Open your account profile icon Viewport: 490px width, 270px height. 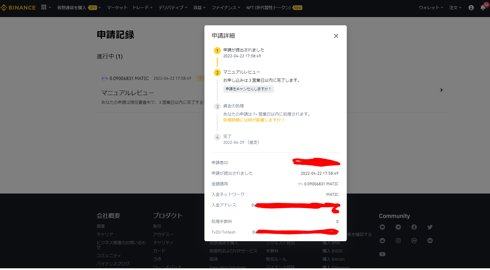471,8
